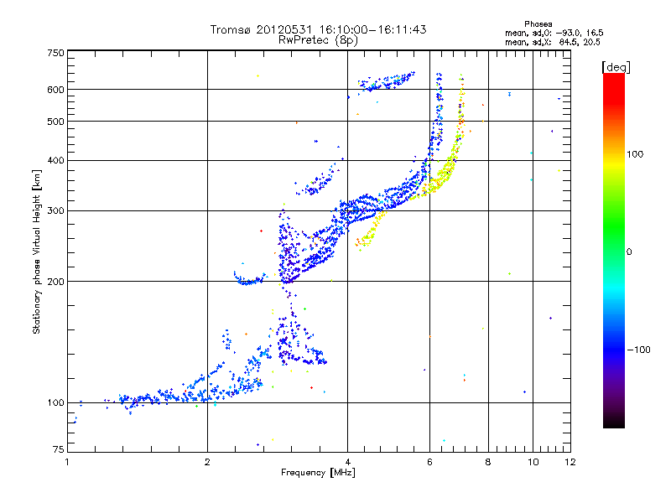Viewport: 671px width, 503px height.
Task: Click the x-axis '12' tick label
Action: coord(570,462)
